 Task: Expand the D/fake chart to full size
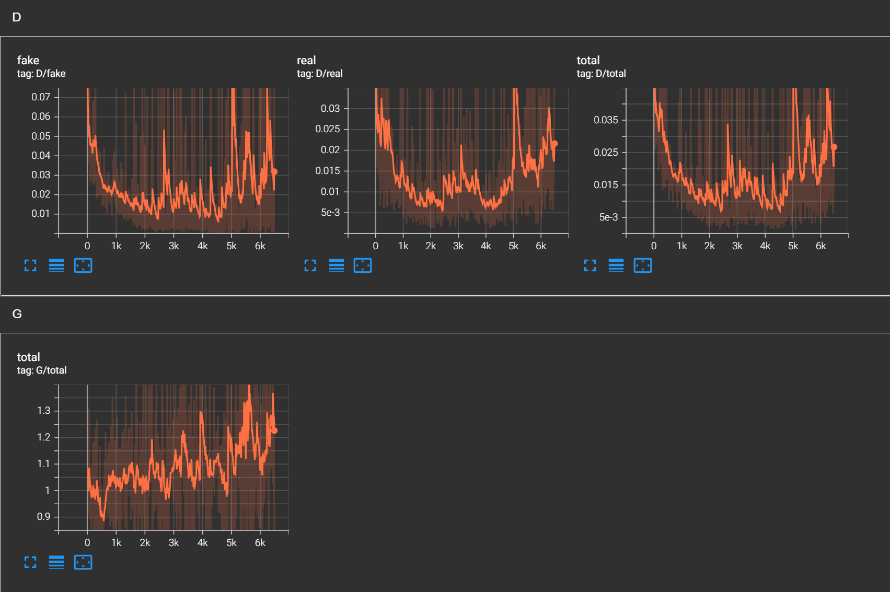tap(30, 265)
